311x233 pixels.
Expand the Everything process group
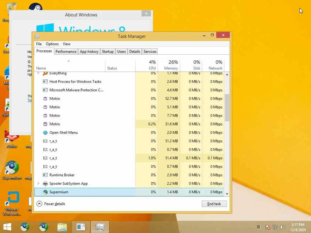coord(39,73)
